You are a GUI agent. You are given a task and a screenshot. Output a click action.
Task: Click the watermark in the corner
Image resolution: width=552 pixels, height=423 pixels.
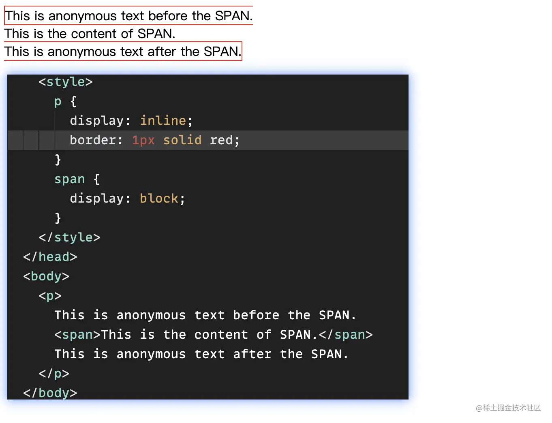[x=508, y=408]
